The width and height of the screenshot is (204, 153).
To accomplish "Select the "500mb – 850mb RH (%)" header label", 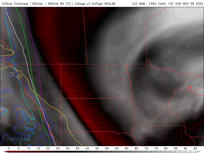I will tap(52, 4).
